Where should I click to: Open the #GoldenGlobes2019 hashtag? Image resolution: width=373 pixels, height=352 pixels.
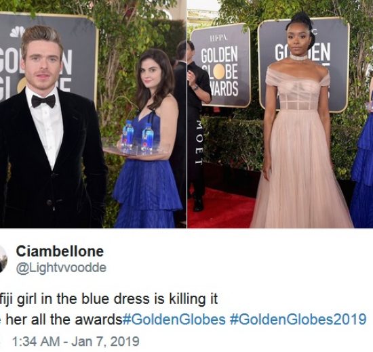(x=298, y=320)
